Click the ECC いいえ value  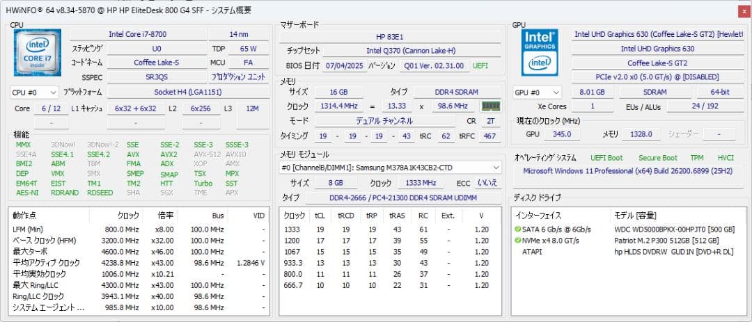(x=487, y=183)
